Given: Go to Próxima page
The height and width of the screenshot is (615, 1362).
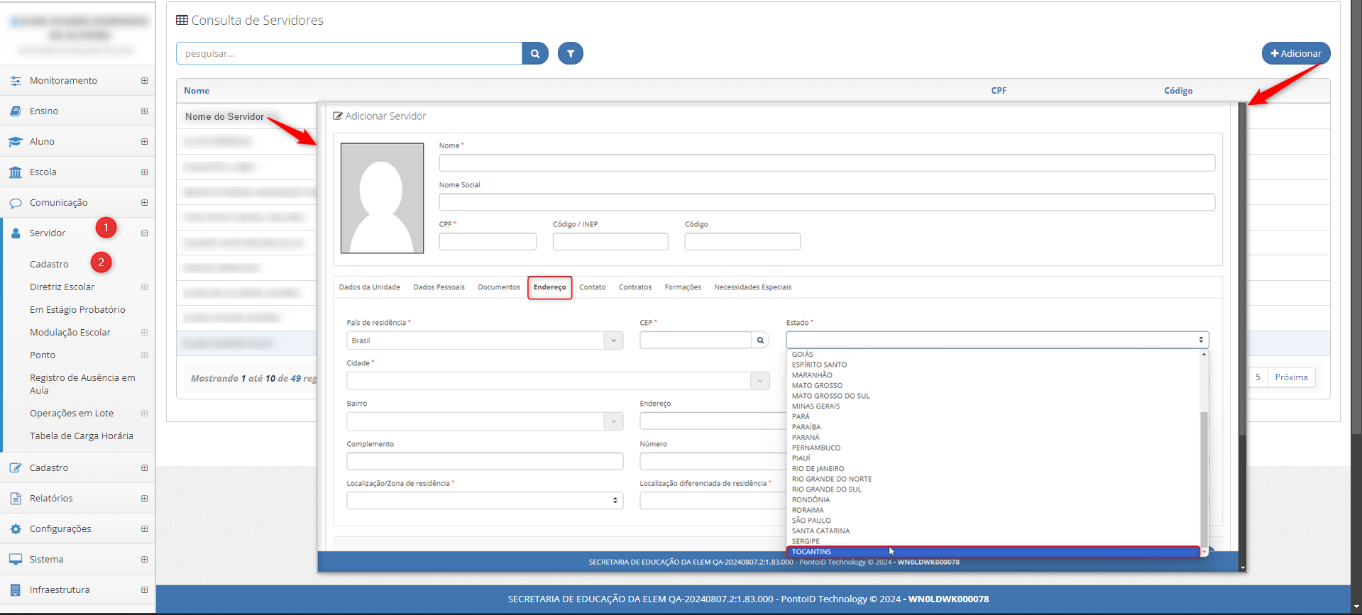Looking at the screenshot, I should pos(1291,377).
